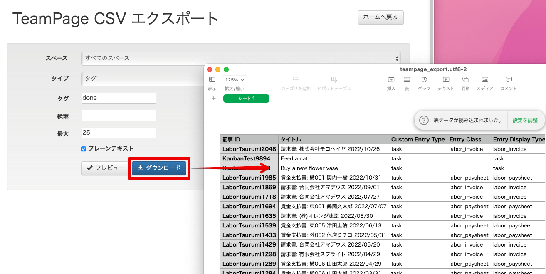This screenshot has height=274, width=546.
Task: Click the Add Category (カテゴリを追加) icon
Action: pyautogui.click(x=296, y=79)
